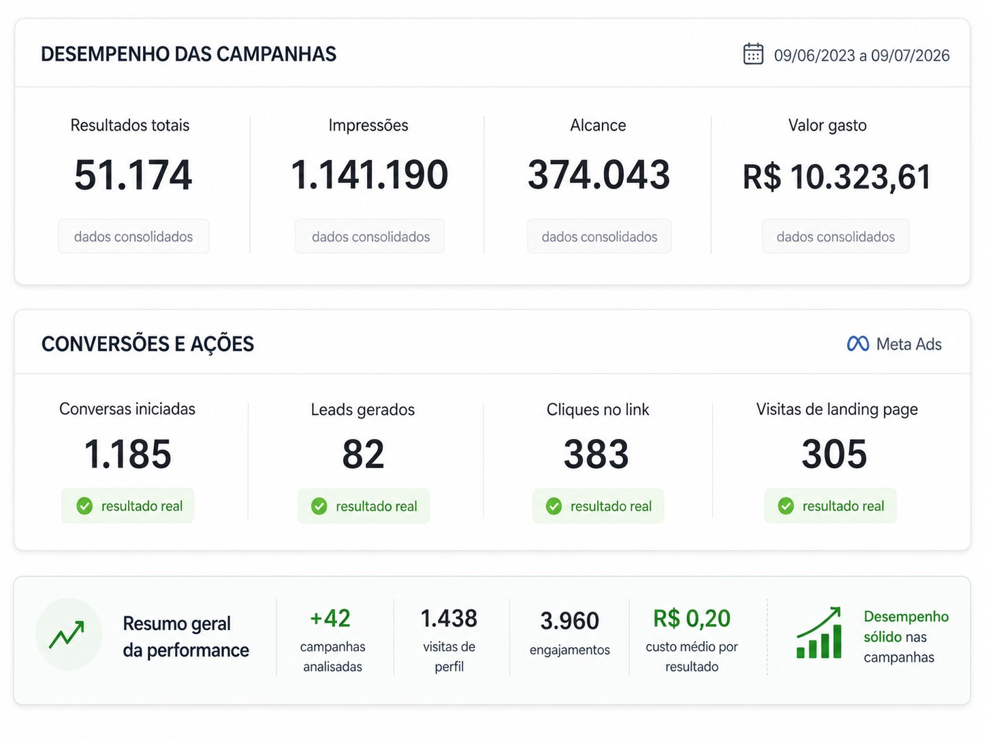The image size is (986, 739).
Task: Click the Conversas iniciadas label
Action: click(127, 409)
